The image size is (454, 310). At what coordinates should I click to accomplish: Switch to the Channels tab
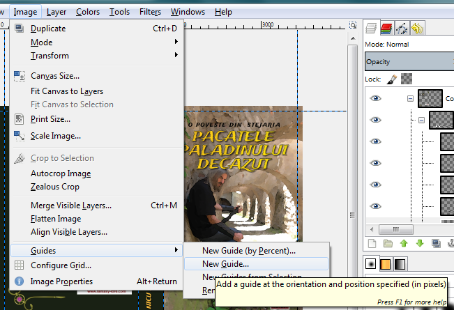[x=386, y=29]
